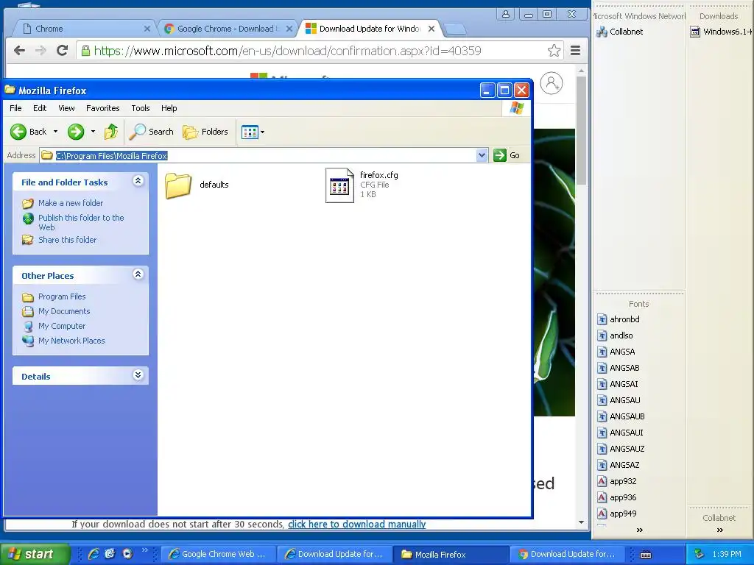Viewport: 754px width, 565px height.
Task: Close the Download Update for Windows tab
Action: tap(431, 29)
